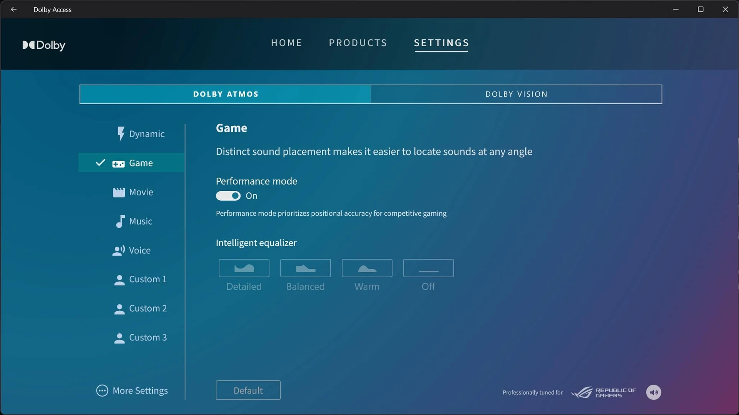Click the Warm label under equalizer
This screenshot has width=739, height=415.
point(367,287)
